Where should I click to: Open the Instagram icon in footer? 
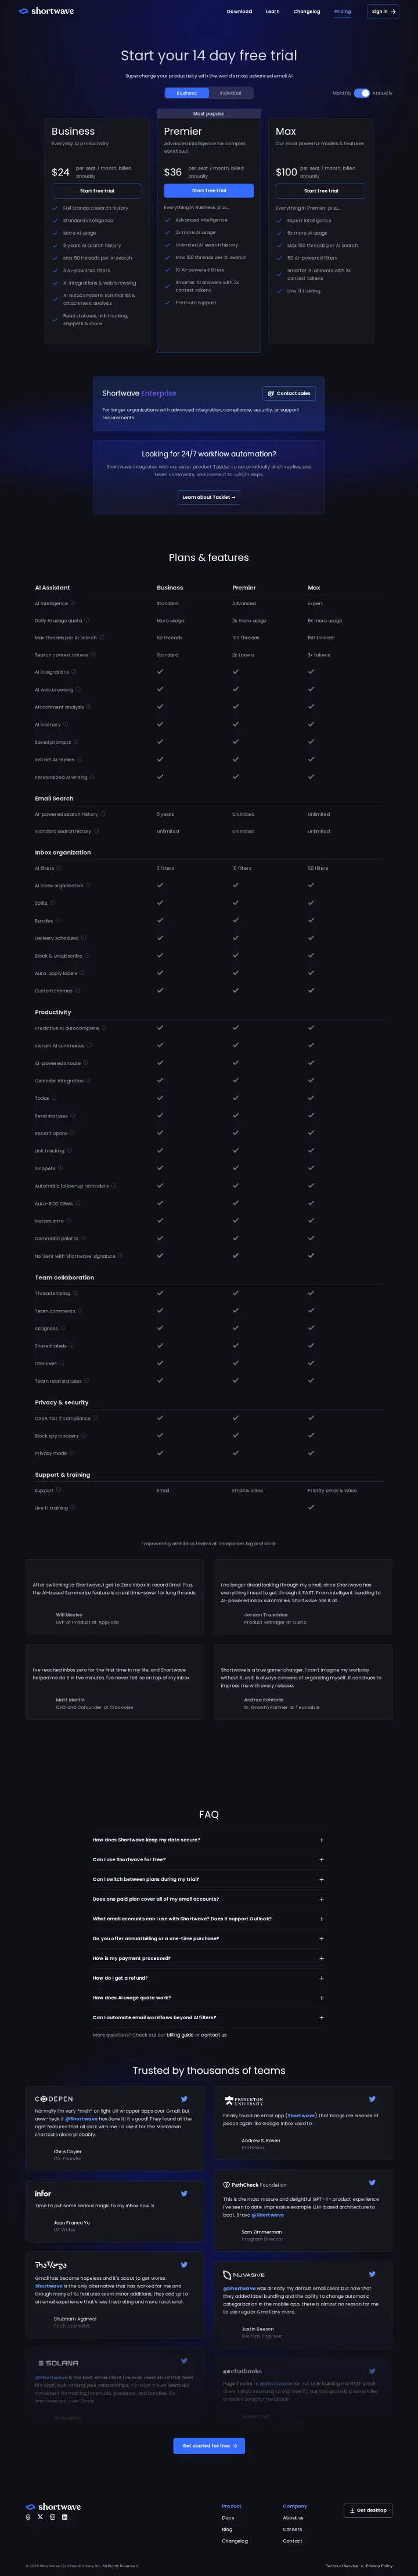point(52,2517)
